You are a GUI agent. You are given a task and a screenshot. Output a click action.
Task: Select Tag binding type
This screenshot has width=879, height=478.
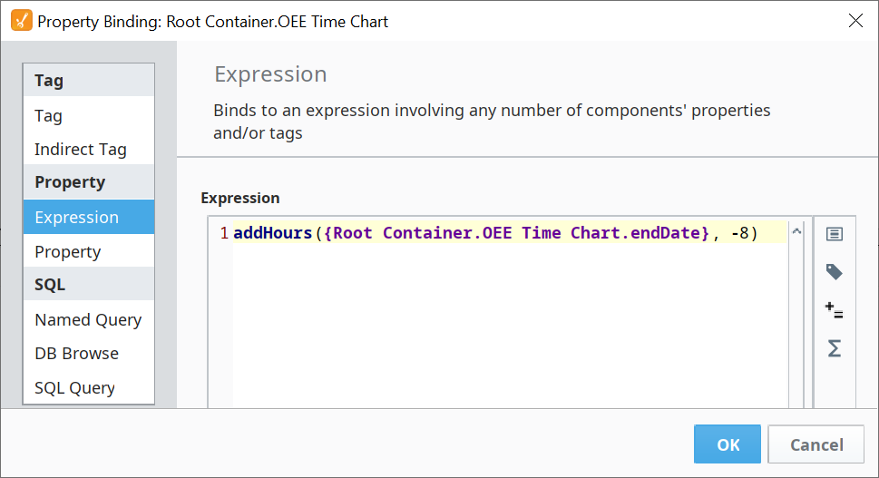[48, 115]
